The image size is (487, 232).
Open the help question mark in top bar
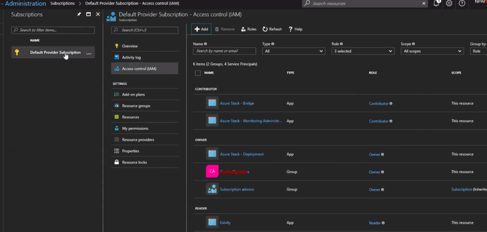click(x=462, y=3)
